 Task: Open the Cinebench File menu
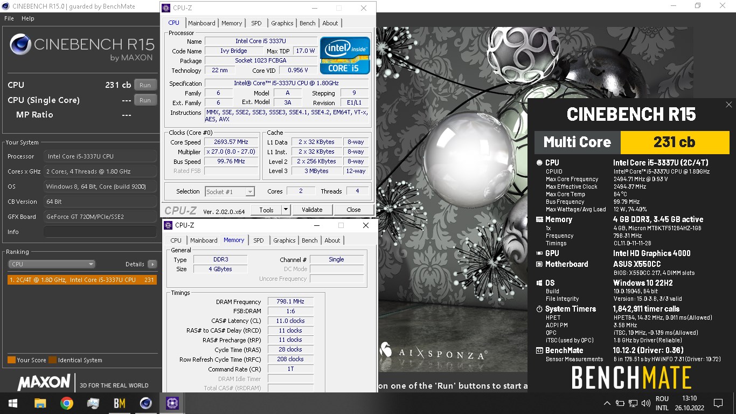tap(9, 18)
